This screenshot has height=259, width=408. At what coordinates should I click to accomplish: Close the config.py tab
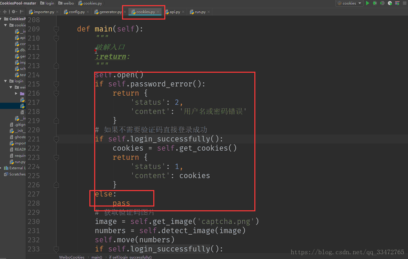click(88, 12)
